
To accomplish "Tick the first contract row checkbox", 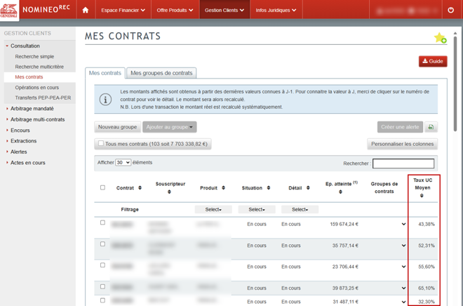I will (x=102, y=223).
